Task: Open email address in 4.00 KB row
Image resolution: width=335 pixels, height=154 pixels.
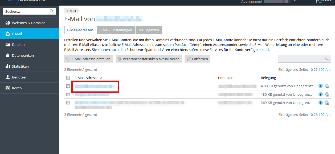Action: (95, 86)
